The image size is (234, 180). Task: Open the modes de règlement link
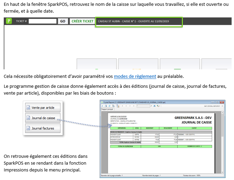click(x=135, y=77)
